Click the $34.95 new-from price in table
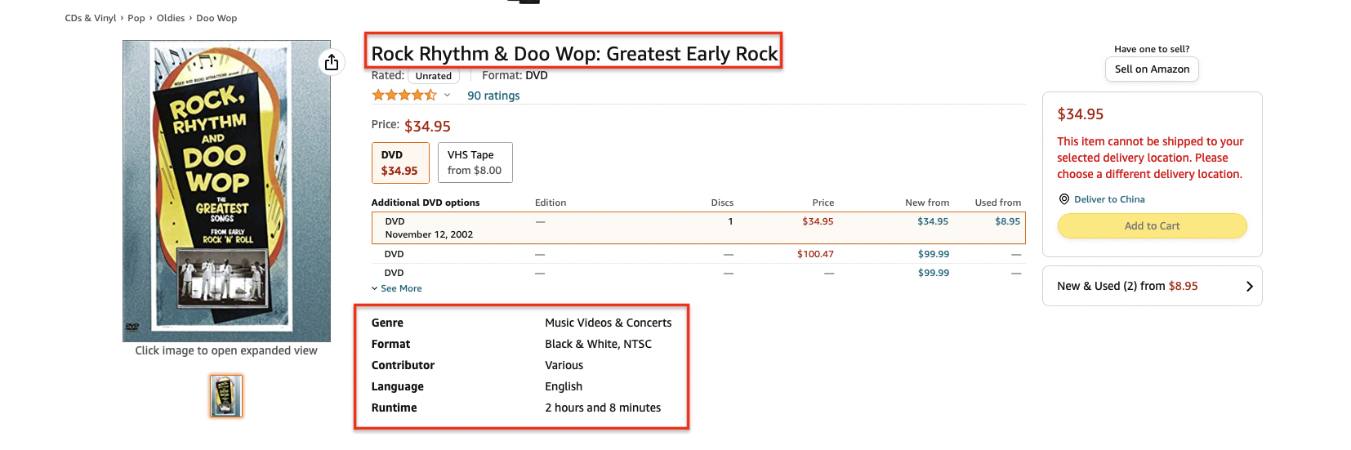Viewport: 1351px width, 450px height. [x=933, y=221]
